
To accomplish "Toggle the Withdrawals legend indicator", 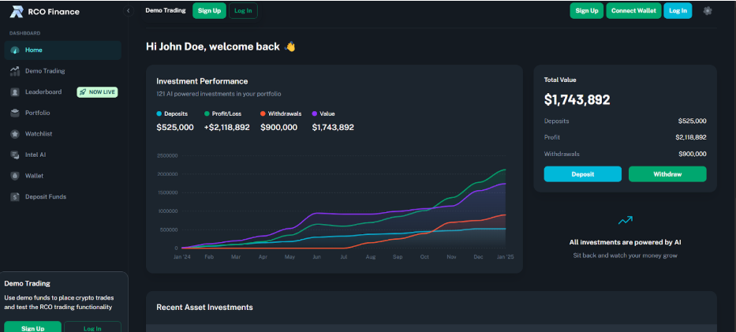I will [263, 114].
